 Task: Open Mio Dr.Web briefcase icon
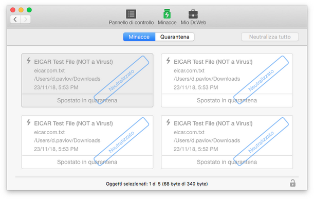[193, 14]
